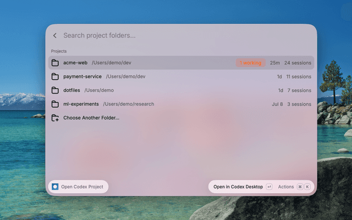Go back using the left chevron arrow
352x220 pixels.
[55, 35]
